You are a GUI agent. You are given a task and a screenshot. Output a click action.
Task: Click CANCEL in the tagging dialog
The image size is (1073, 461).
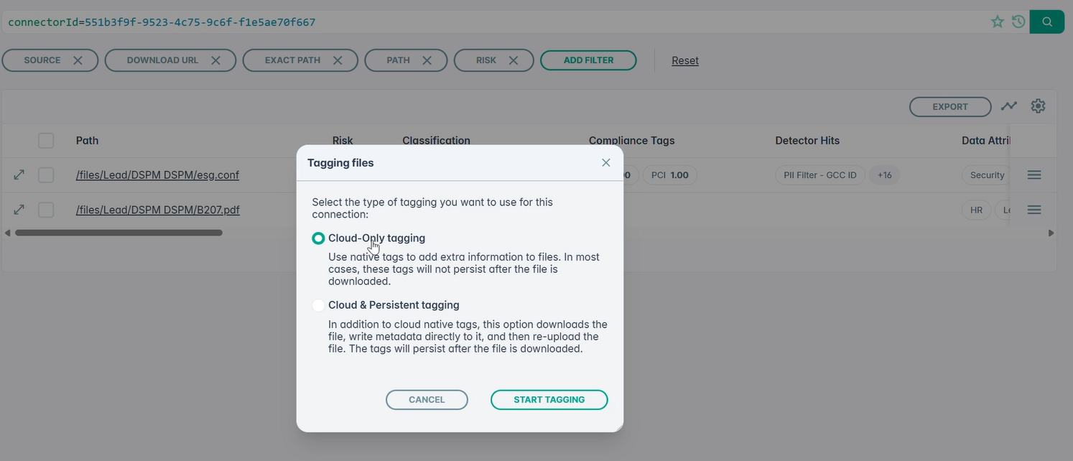coord(427,400)
